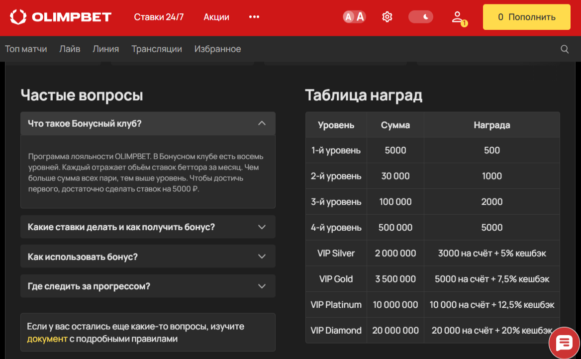581x359 pixels.
Task: Click the 30 000 sum cell
Action: 395,176
